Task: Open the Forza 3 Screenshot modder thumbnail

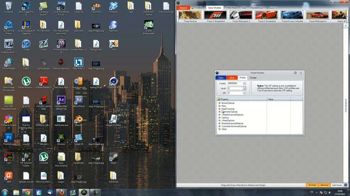Action: 215,16
